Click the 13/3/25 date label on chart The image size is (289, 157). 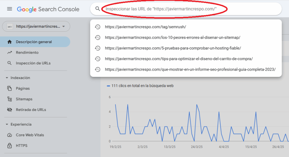170,147
